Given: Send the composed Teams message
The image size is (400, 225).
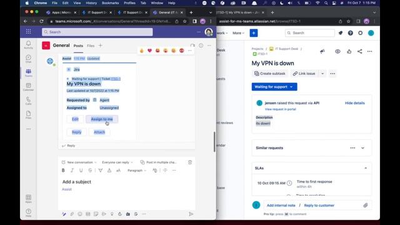Looking at the screenshot, I should (x=191, y=214).
